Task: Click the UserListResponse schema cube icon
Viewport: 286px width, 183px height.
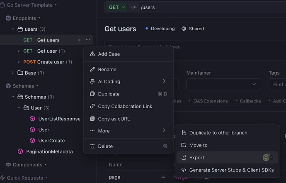Action: coord(32,119)
